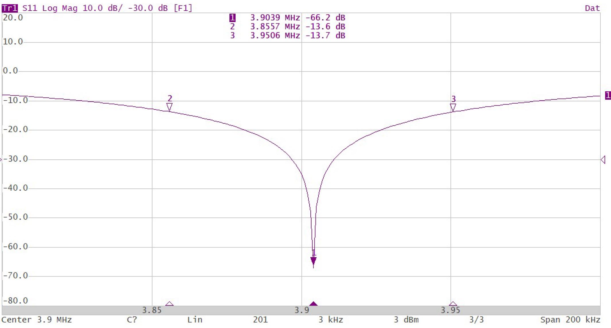
Task: Click filled marker 1 indicator on frequency axis
Action: [x=313, y=304]
